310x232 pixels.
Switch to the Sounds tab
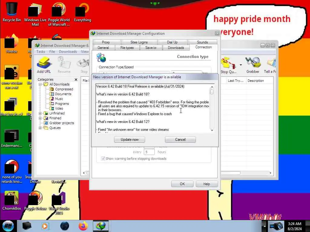(x=202, y=42)
